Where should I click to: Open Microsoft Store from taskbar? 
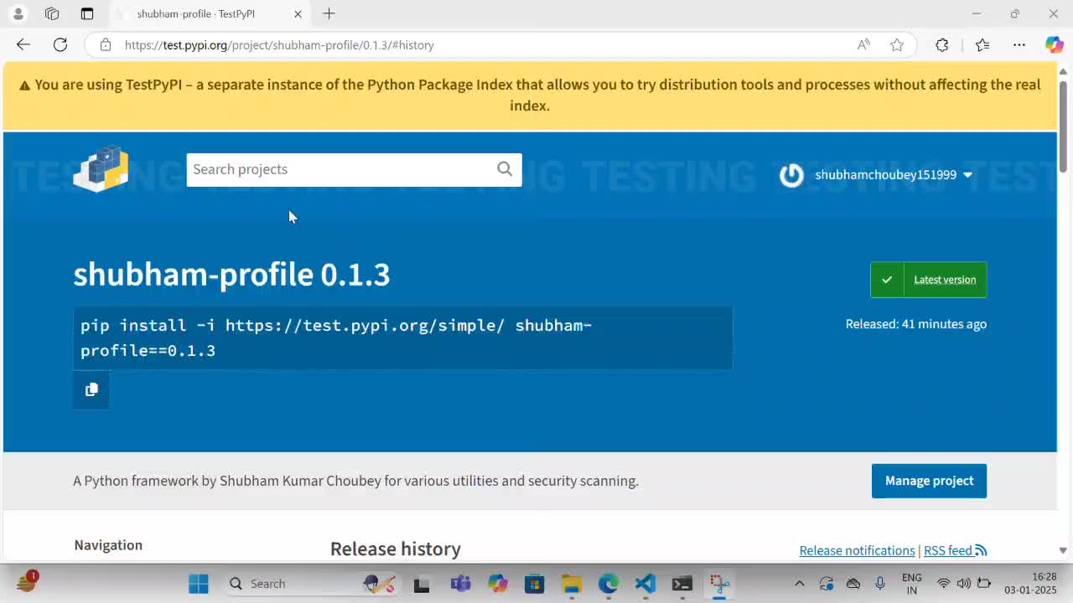pyautogui.click(x=534, y=584)
